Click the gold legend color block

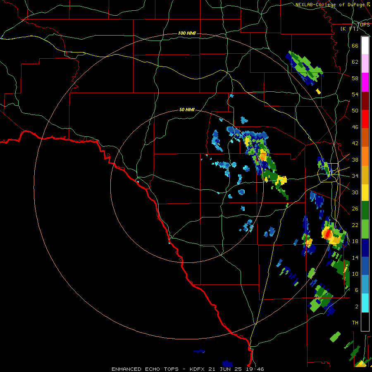pyautogui.click(x=365, y=175)
